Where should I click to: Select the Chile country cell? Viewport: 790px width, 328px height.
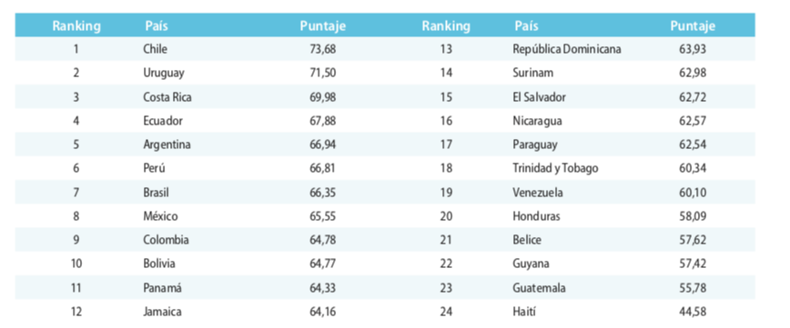coord(155,49)
